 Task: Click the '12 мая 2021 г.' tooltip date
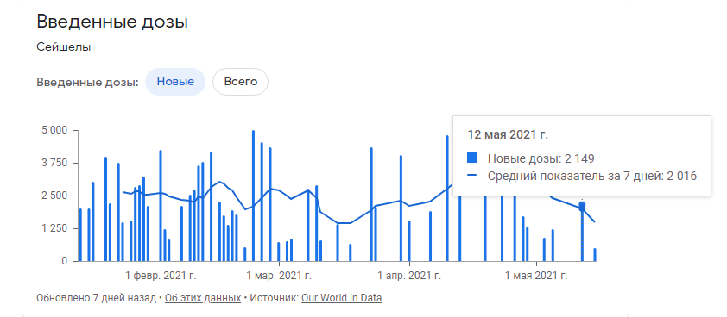508,135
